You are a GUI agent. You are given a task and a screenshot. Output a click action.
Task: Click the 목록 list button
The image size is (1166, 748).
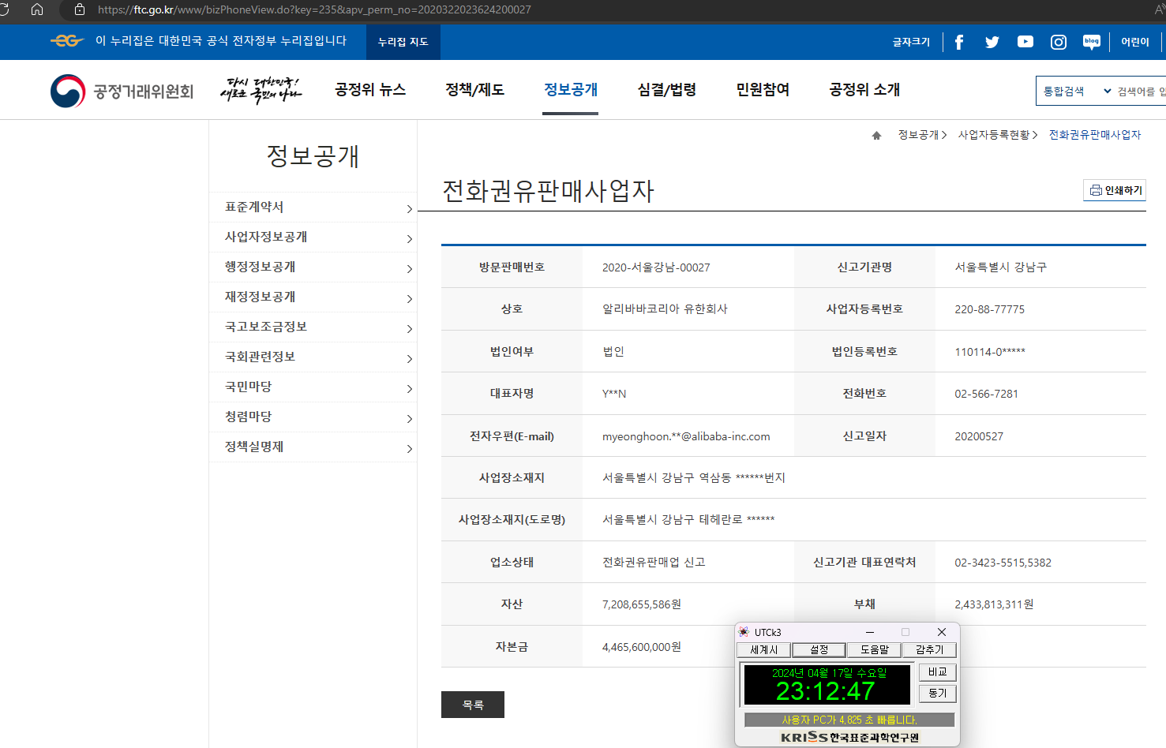coord(473,705)
